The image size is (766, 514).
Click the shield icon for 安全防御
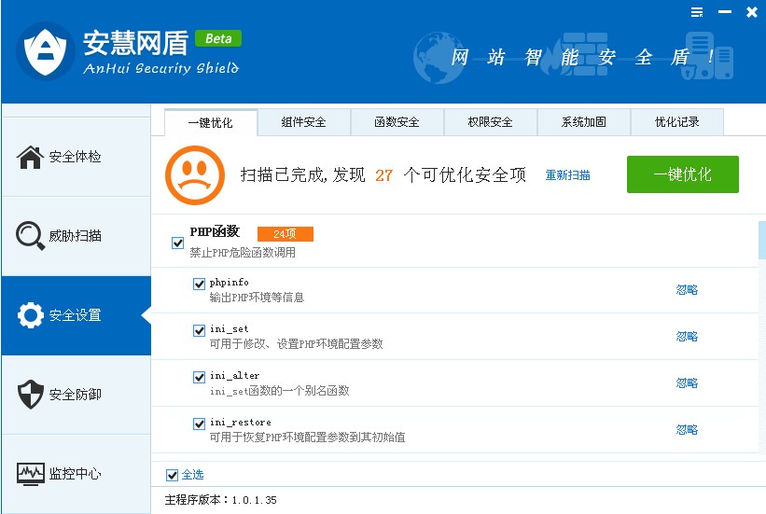pyautogui.click(x=30, y=395)
